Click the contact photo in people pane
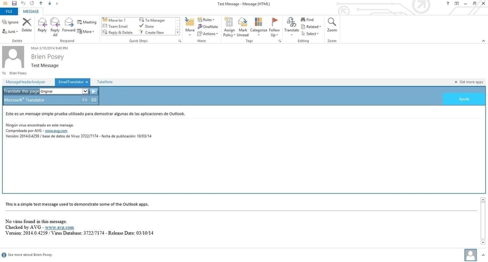488x262 pixels. (470, 255)
